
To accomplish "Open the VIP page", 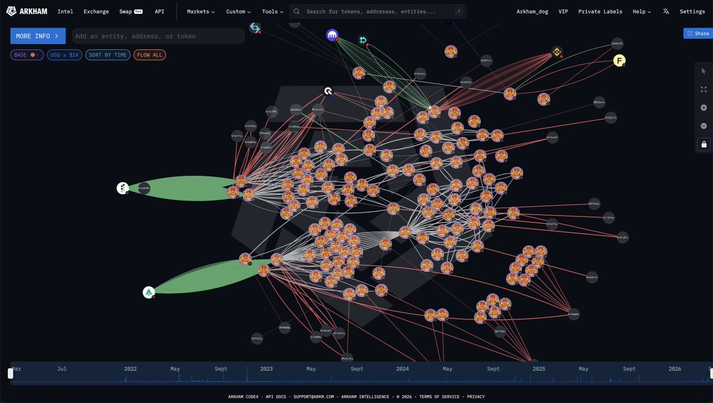I will coord(563,11).
